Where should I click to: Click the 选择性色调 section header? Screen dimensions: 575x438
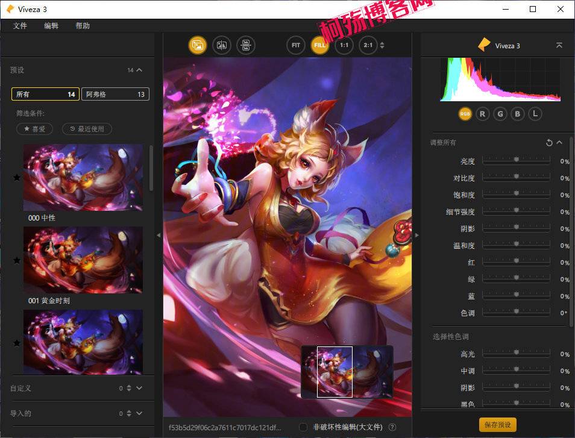[450, 336]
